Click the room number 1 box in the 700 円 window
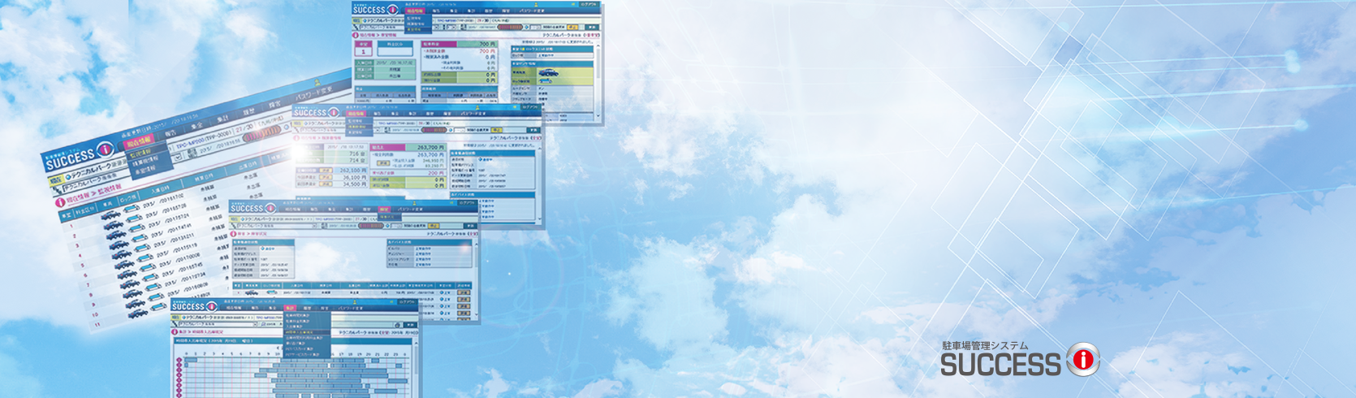 [x=364, y=52]
